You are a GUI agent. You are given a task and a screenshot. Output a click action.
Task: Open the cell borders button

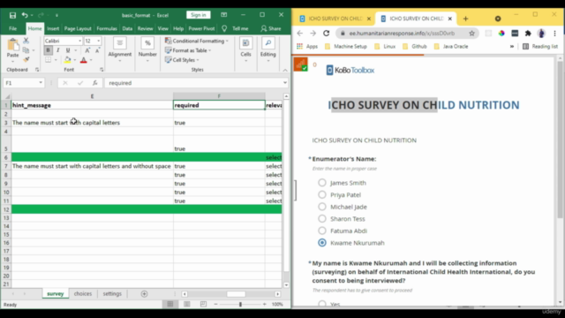49,60
